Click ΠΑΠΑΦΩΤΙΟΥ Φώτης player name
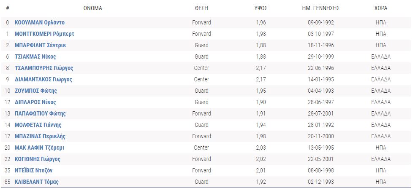Screen dimensions: 413x188 [x=40, y=113]
